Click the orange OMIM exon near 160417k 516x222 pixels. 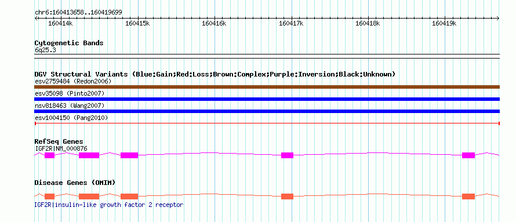[287, 196]
